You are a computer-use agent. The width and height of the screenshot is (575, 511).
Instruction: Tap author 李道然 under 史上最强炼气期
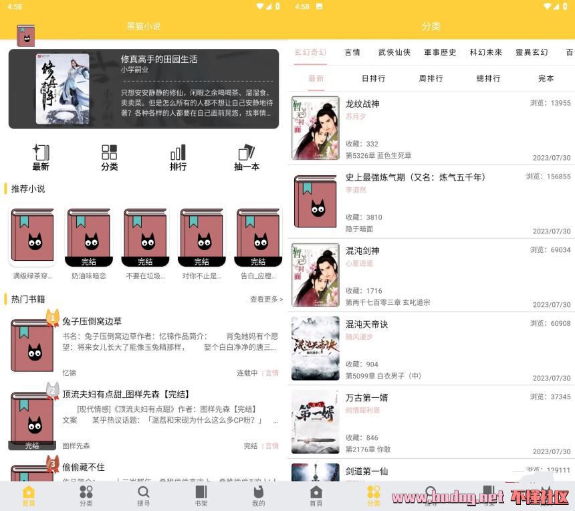click(x=356, y=190)
